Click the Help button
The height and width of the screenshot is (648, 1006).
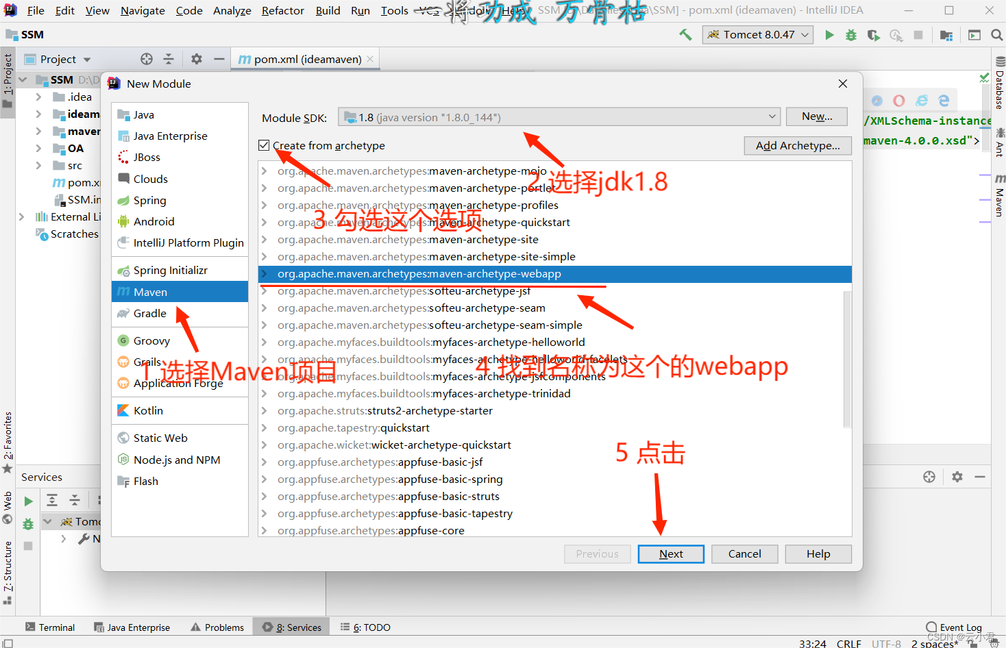tap(818, 553)
